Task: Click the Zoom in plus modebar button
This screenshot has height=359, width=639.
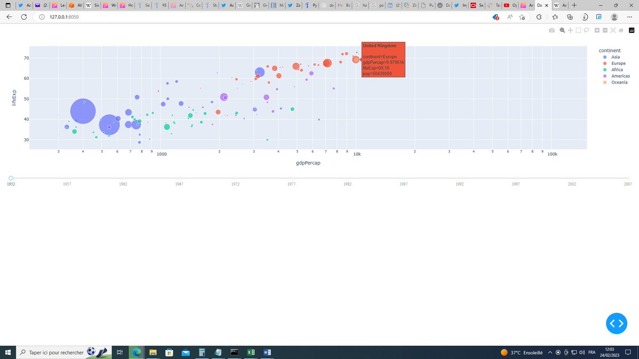Action: click(x=597, y=30)
